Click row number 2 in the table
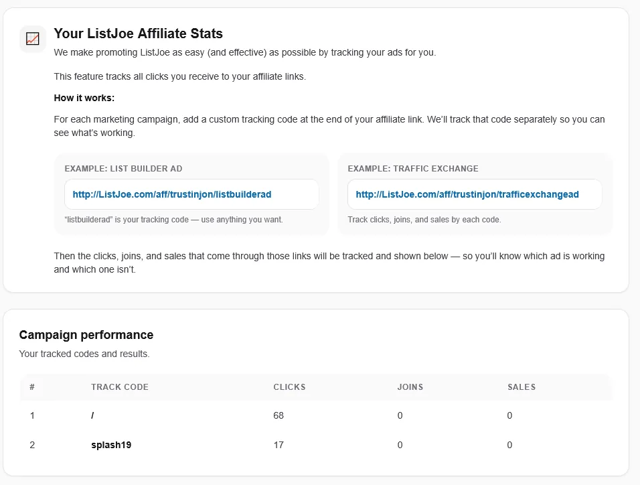 click(32, 445)
